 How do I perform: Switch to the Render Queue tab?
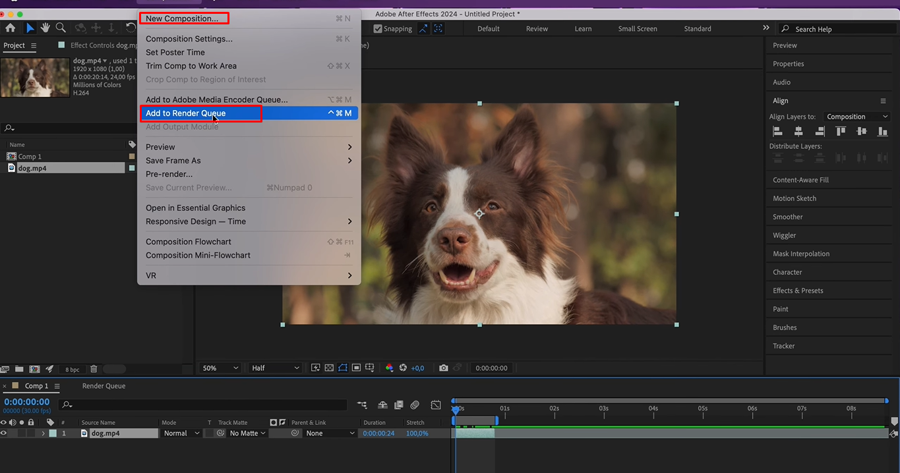103,385
